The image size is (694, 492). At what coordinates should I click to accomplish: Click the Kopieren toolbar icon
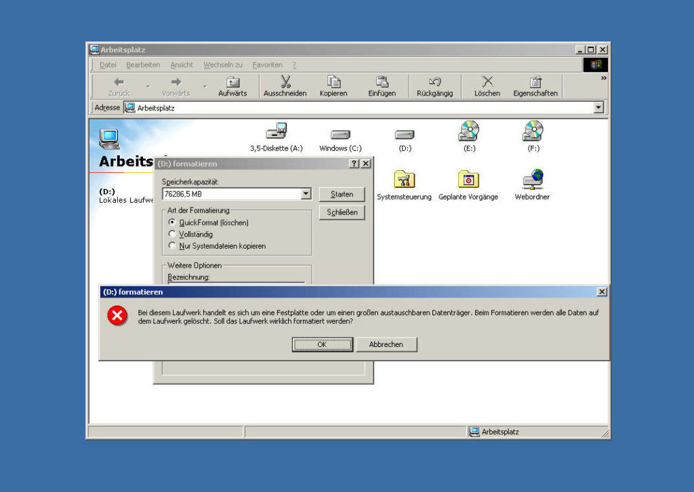333,83
